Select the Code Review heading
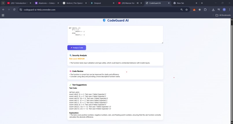 [x=78, y=71]
